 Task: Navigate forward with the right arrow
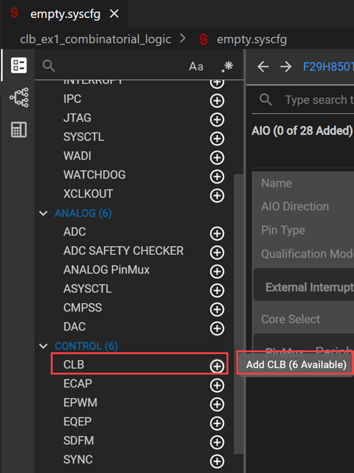point(285,66)
